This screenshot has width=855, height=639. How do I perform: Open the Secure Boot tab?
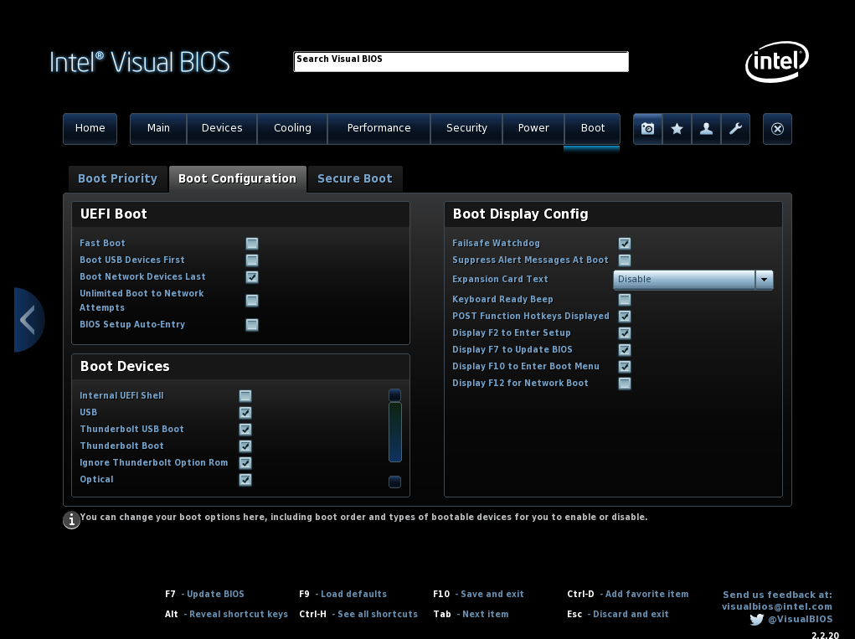tap(355, 179)
